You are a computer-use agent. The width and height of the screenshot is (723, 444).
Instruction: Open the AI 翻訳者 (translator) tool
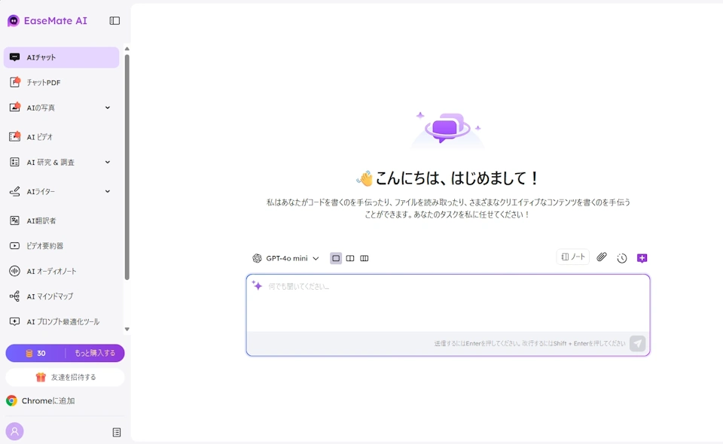coord(41,219)
